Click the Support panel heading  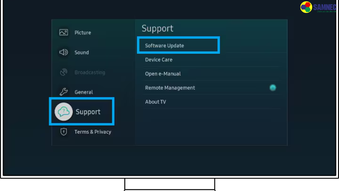click(157, 29)
